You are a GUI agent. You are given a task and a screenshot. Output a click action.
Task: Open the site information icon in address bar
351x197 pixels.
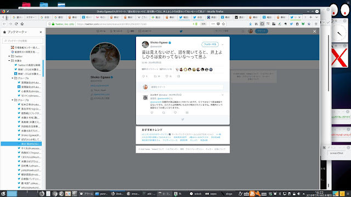pyautogui.click(x=49, y=24)
